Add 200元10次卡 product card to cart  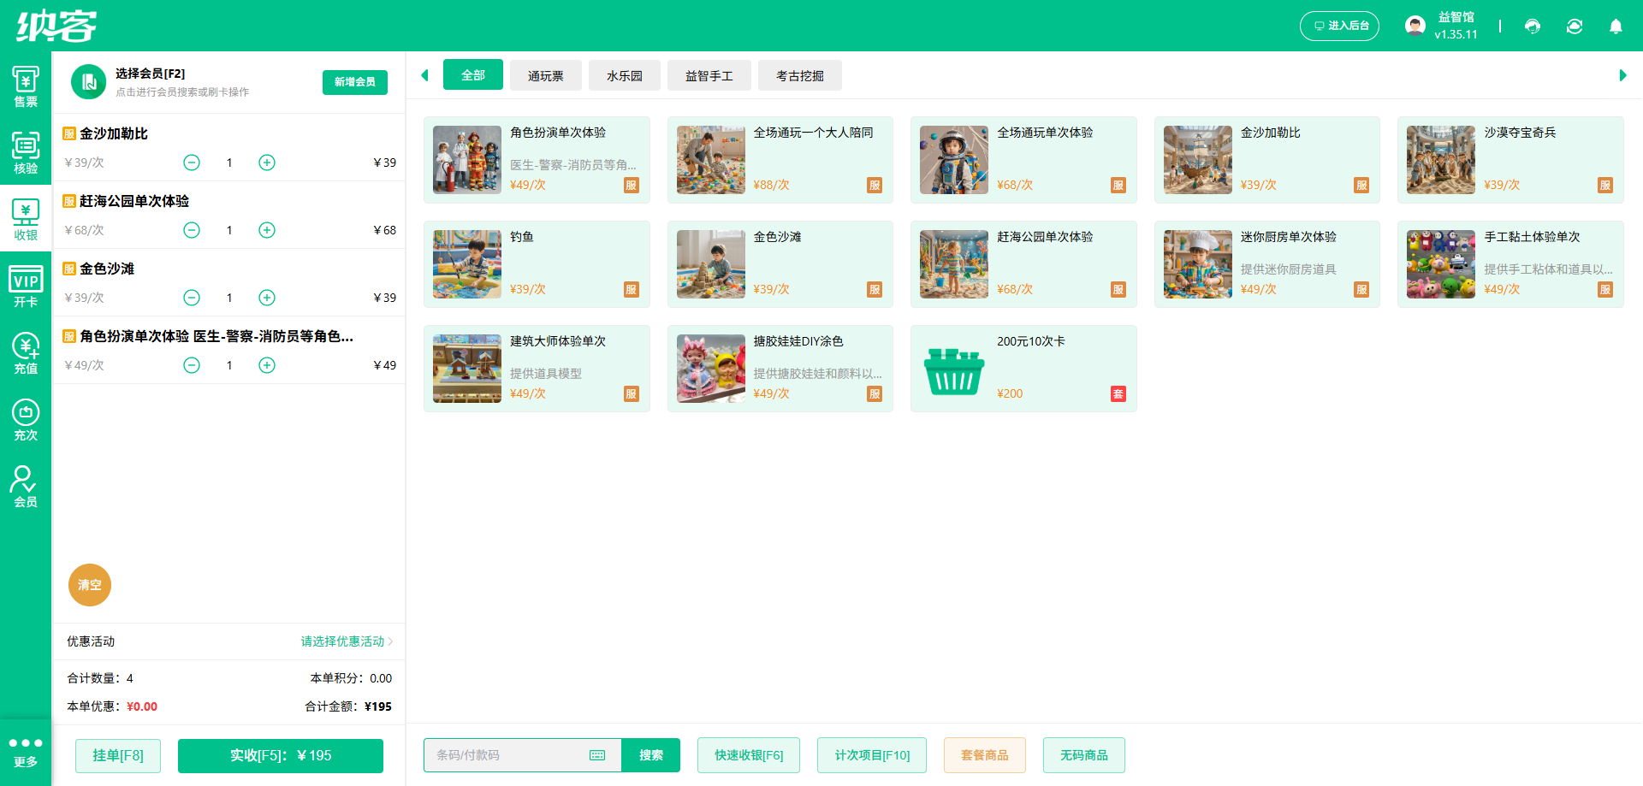point(1023,369)
